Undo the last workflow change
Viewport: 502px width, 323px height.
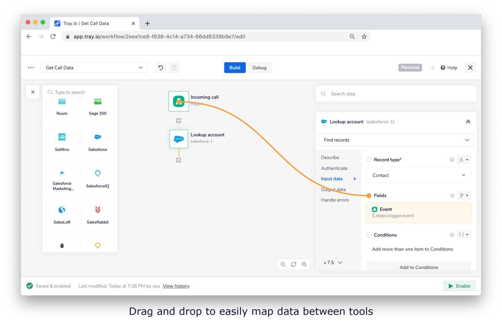point(161,68)
